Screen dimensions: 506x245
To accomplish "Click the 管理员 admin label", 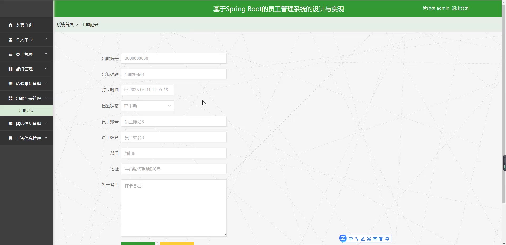I will [436, 8].
